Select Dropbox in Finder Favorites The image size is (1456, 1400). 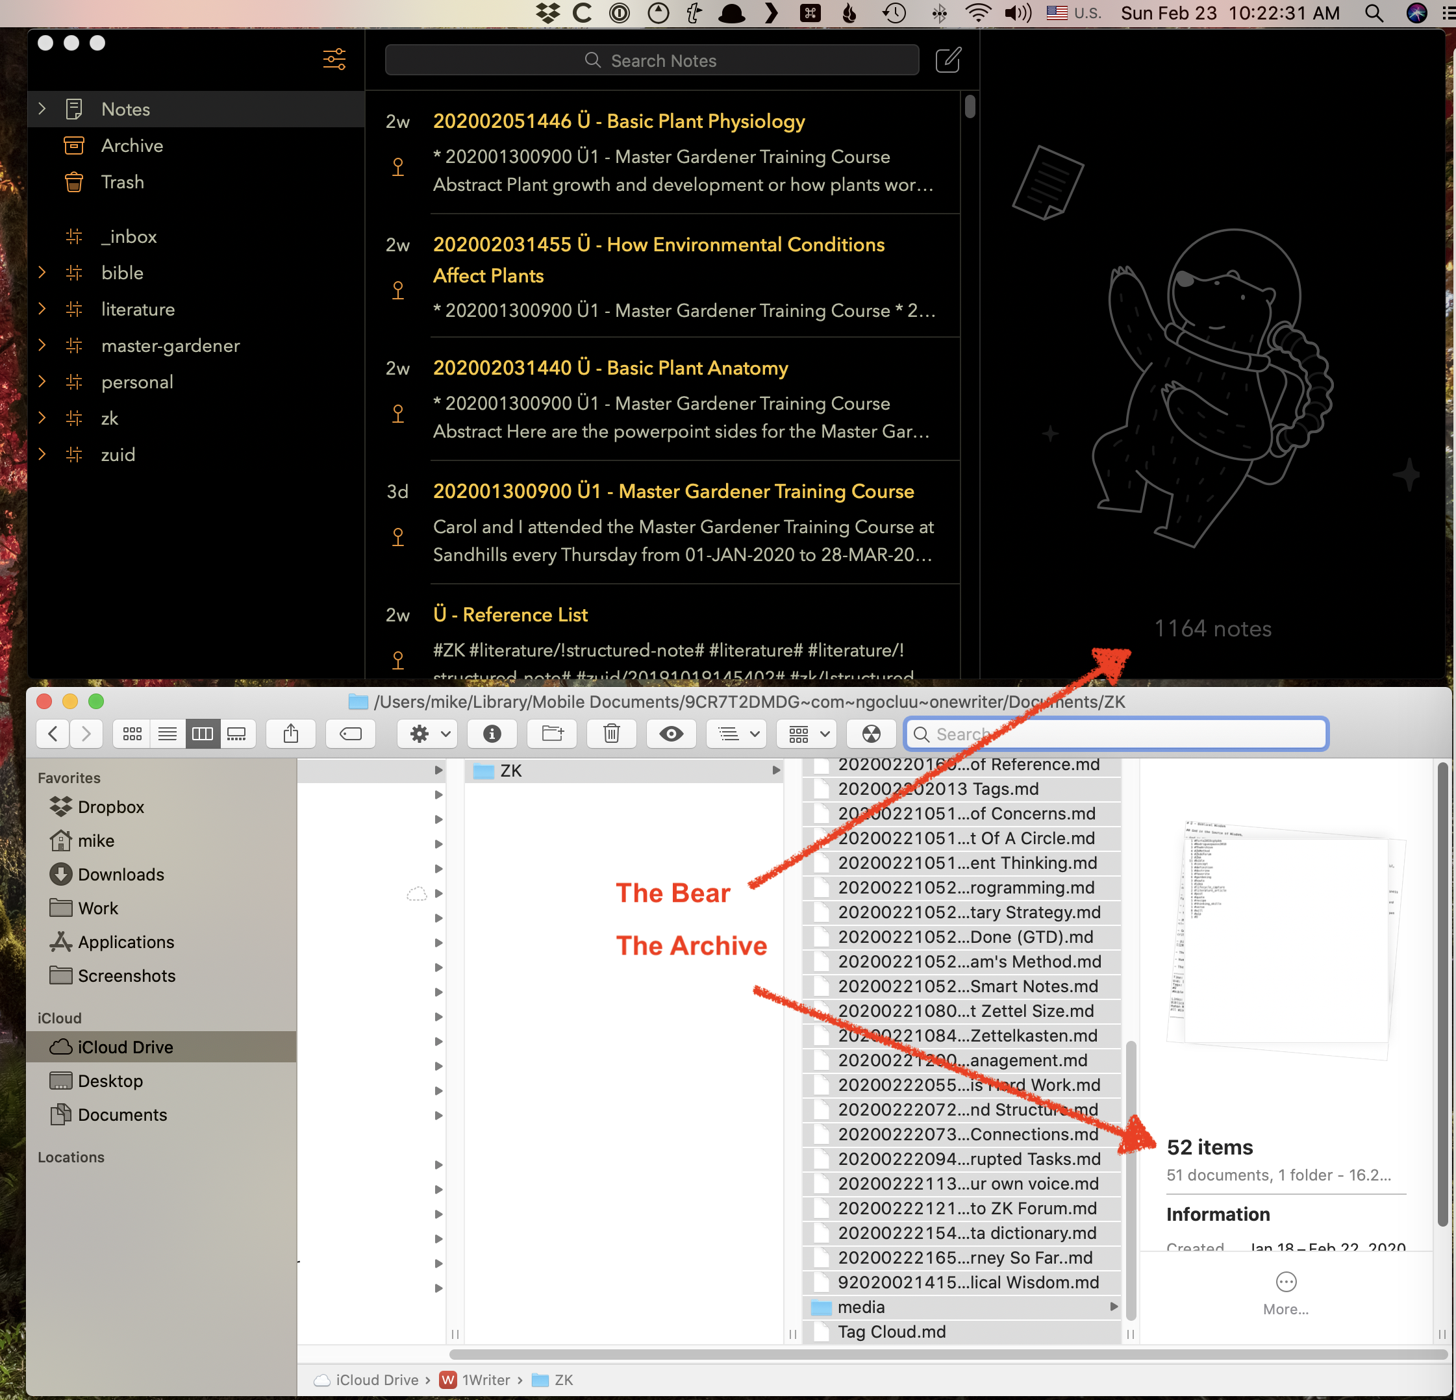point(161,806)
